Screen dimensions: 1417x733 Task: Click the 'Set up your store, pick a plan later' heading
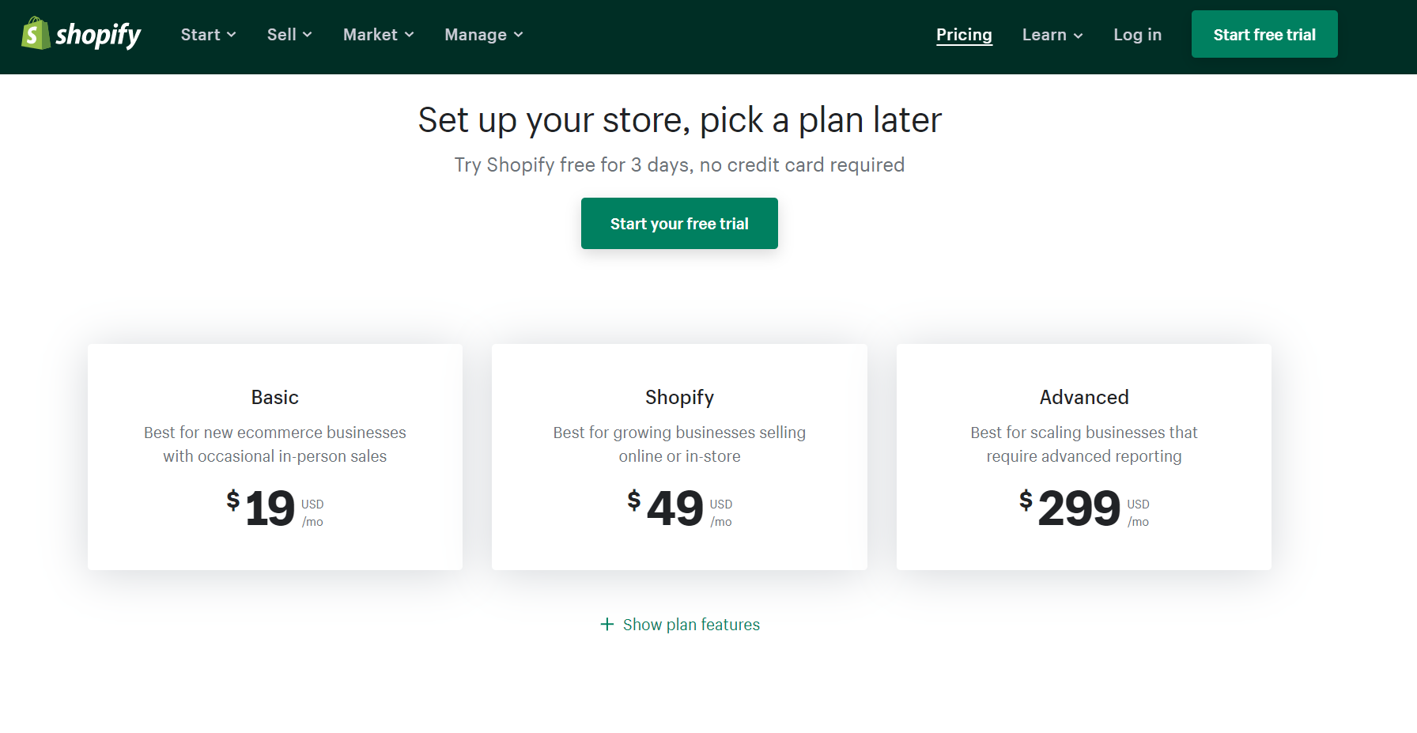[x=680, y=120]
